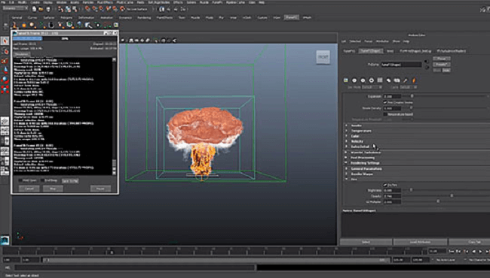Expand the Velocity section
Image resolution: width=490 pixels, height=278 pixels.
click(346, 141)
